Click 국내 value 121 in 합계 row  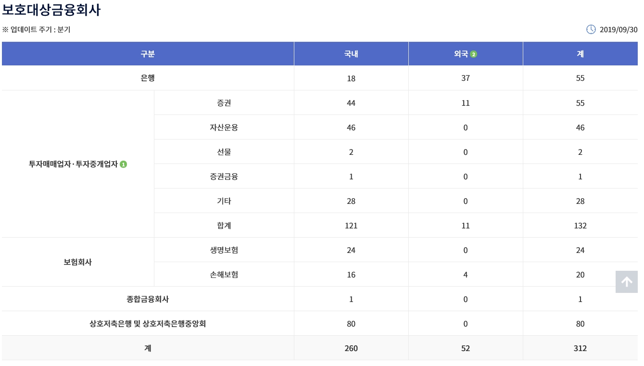click(x=351, y=226)
